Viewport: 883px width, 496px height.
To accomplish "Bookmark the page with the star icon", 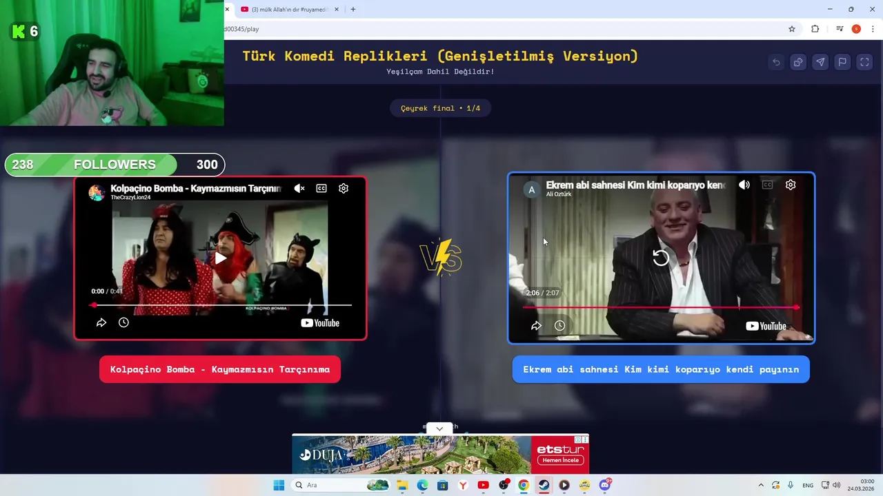I will click(x=792, y=29).
